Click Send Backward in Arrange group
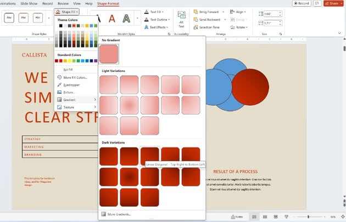Viewport: 346px width, 222px height. 209,19
